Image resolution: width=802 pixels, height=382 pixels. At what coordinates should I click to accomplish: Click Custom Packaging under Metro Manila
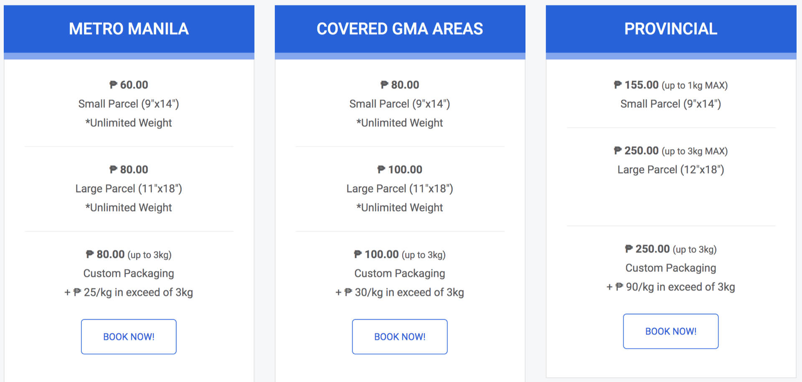129,273
